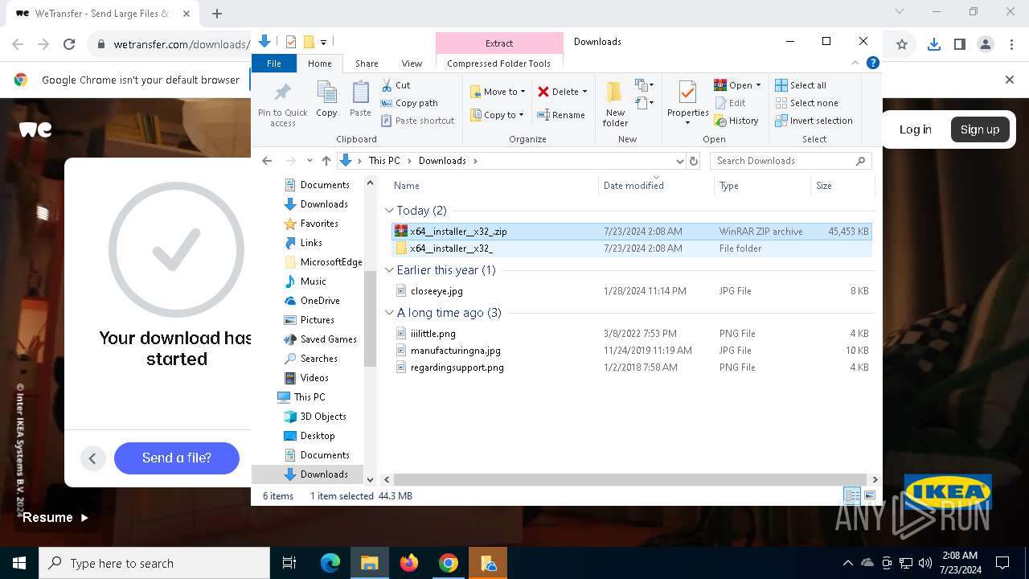
Task: Click Pin to Quick access icon
Action: coord(282,104)
